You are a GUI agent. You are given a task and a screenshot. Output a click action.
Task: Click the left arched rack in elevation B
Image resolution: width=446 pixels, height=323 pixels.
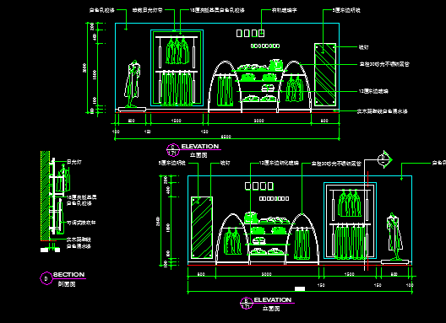(233, 240)
